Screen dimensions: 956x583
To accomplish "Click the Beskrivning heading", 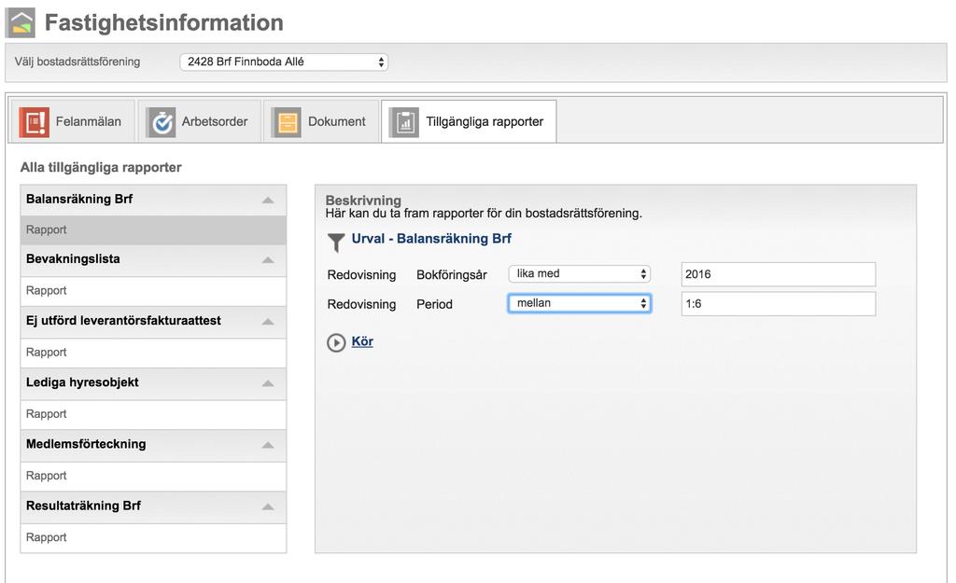I will (363, 200).
